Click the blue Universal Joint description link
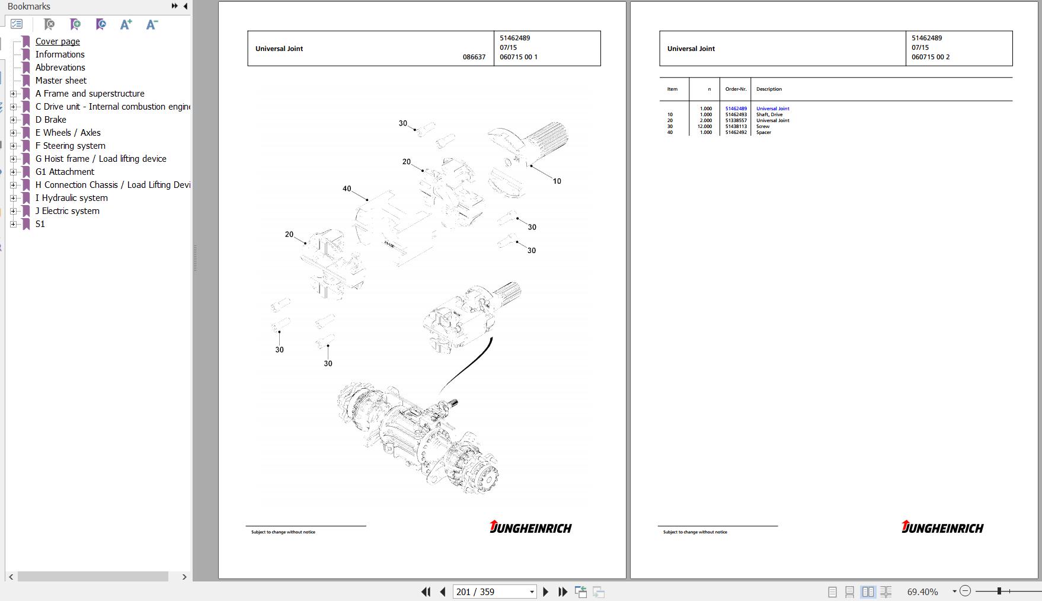Viewport: 1042px width, 601px height. click(x=772, y=108)
